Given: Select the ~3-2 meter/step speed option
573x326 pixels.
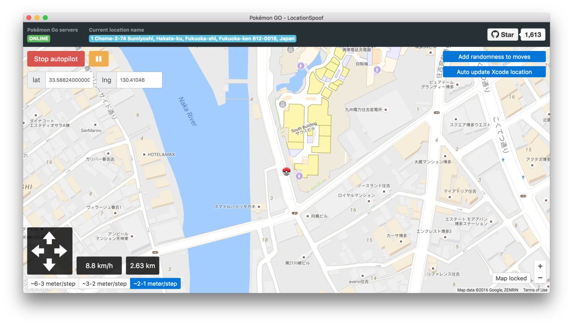Looking at the screenshot, I should pyautogui.click(x=104, y=284).
